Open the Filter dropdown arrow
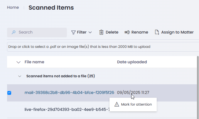Viewport: 199px width, 119px height. coord(90,32)
